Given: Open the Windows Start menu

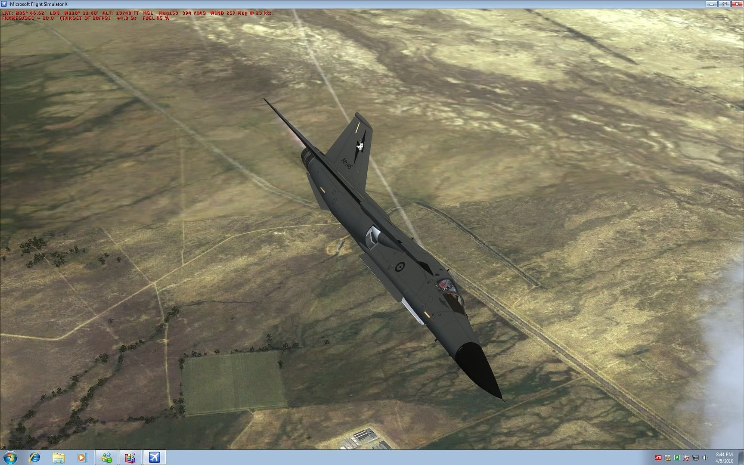Looking at the screenshot, I should click(10, 457).
